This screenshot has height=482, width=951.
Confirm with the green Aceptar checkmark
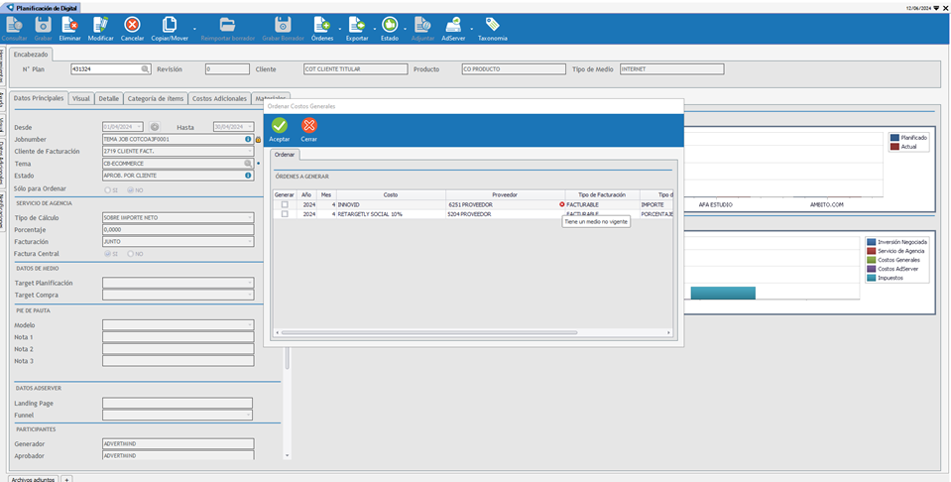280,126
